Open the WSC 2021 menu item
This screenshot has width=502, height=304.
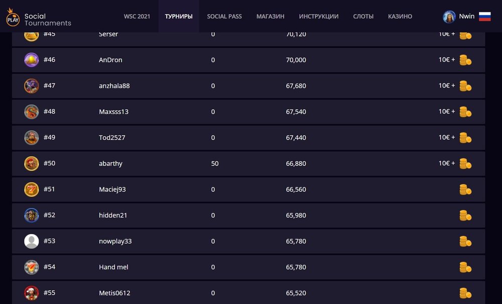click(x=137, y=17)
